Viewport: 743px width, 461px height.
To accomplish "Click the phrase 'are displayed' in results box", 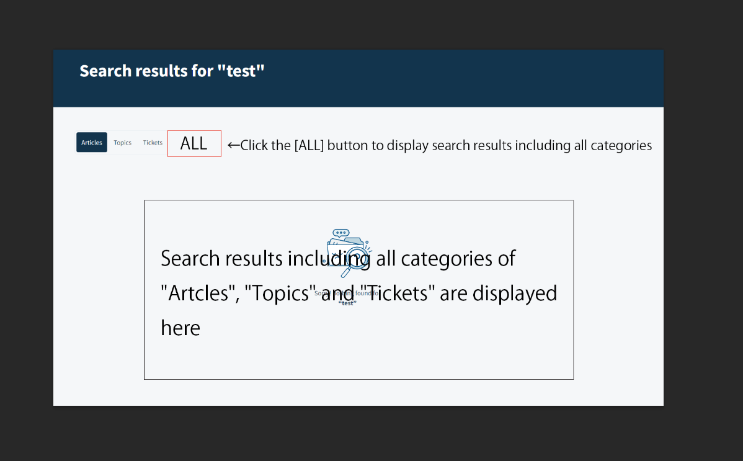I will (499, 293).
